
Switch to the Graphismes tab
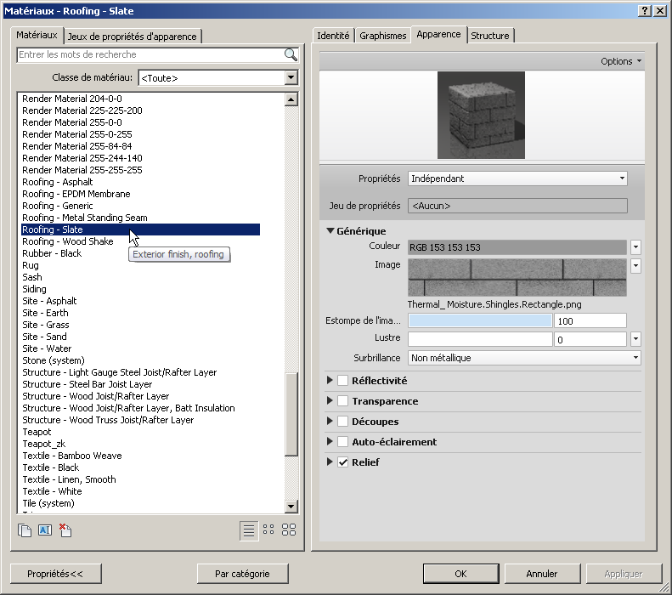[382, 36]
